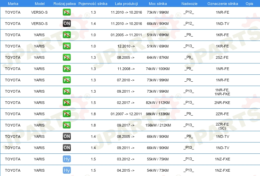260x176 pixels.
Task: Select engine code 1ND-TV in VERSO-S row
Action: point(222,24)
